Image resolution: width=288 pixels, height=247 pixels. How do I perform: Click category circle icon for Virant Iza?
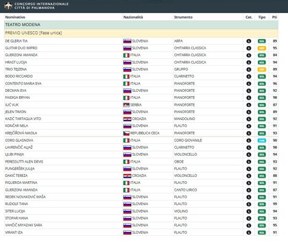pos(249,233)
